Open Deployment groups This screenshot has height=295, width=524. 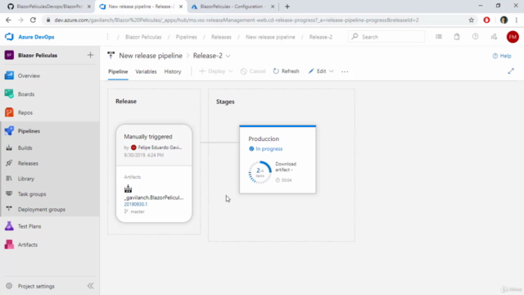pyautogui.click(x=42, y=210)
